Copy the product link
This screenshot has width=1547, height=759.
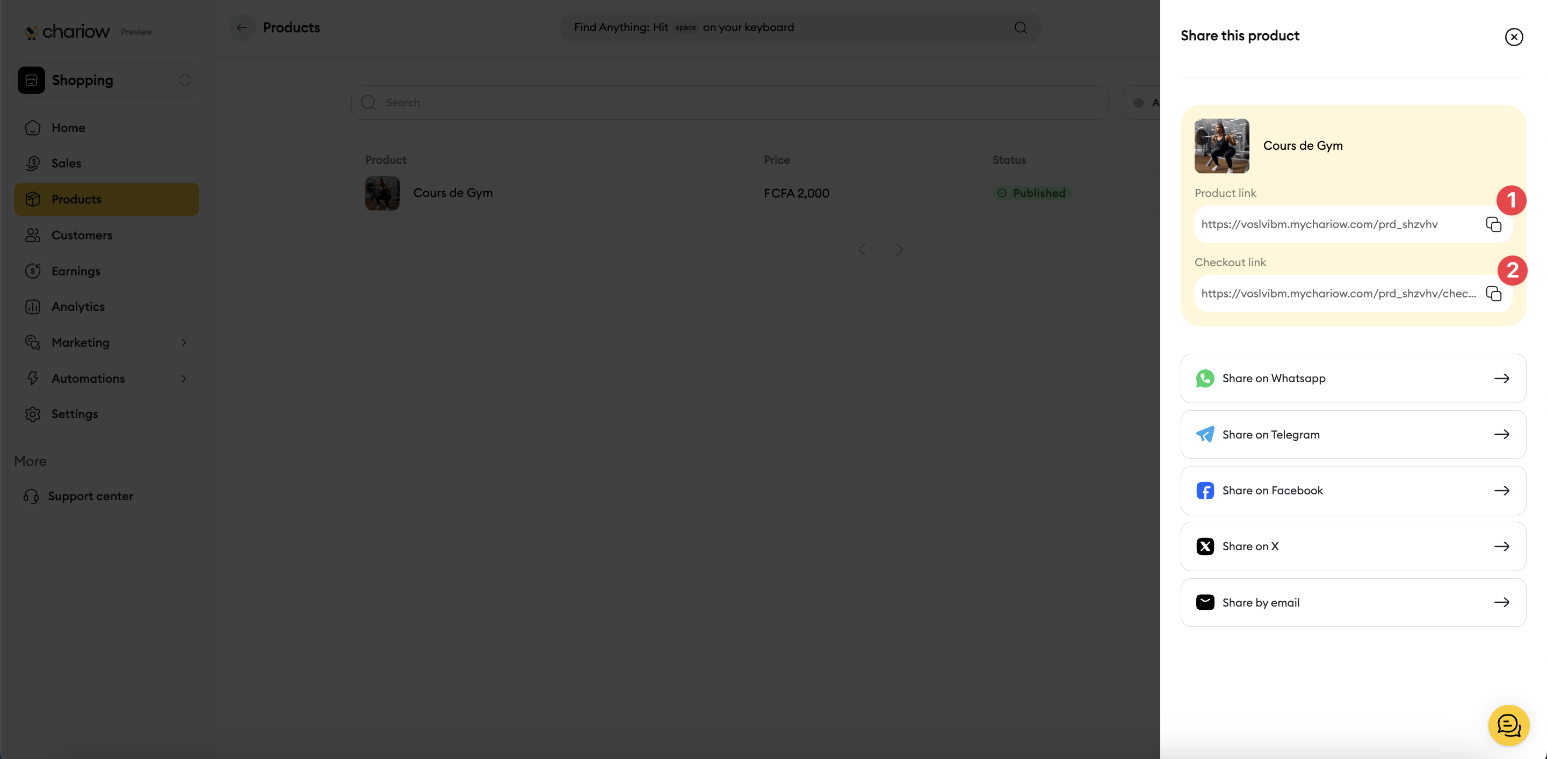point(1493,224)
